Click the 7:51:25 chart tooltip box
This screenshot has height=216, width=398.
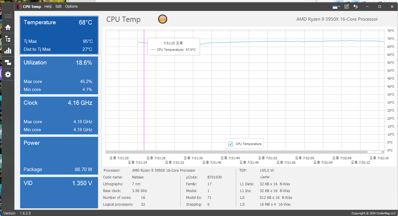[174, 47]
